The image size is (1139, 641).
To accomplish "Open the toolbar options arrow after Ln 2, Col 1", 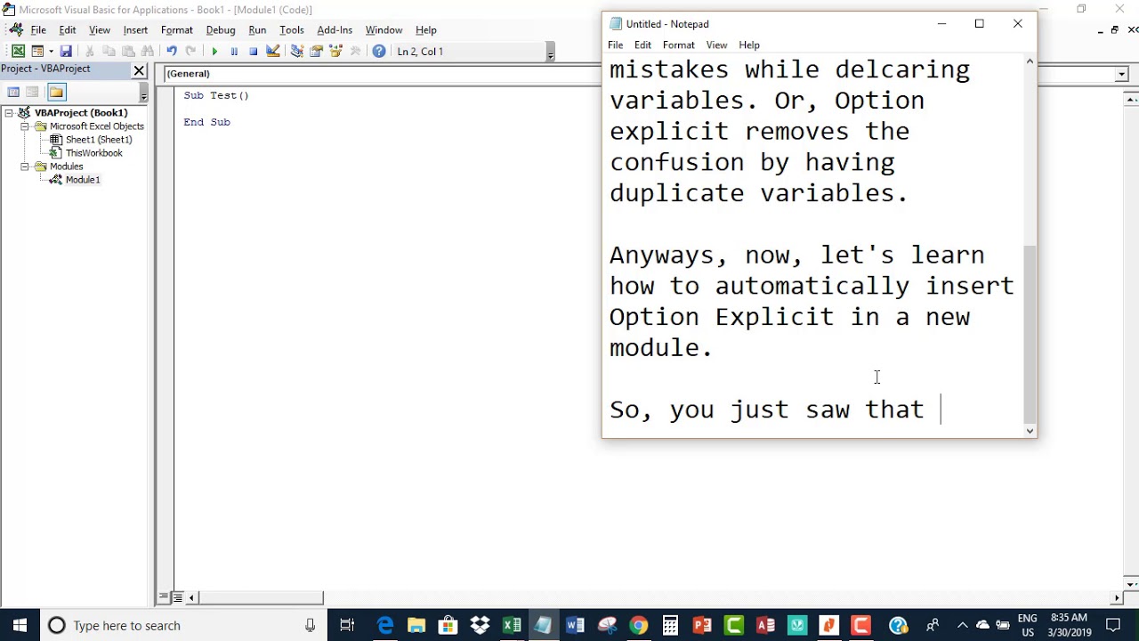I will coord(550,54).
